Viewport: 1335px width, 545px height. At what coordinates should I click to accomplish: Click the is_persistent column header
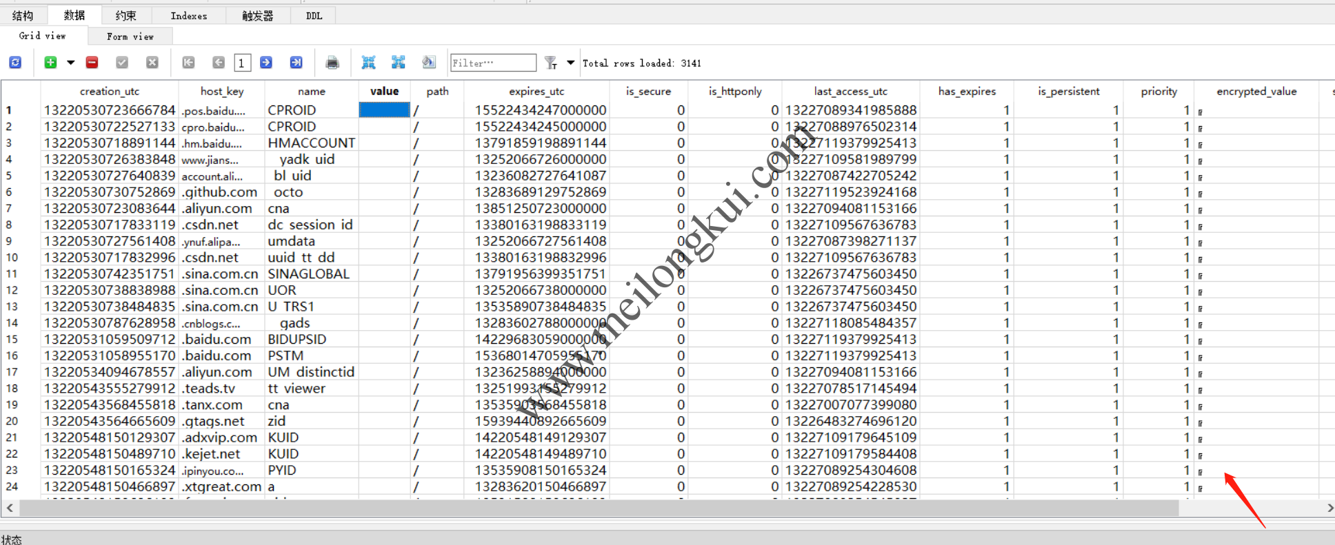(x=1069, y=91)
